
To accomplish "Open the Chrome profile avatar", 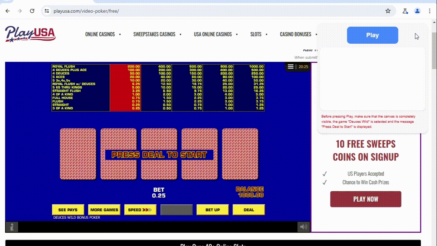I will coord(417,11).
